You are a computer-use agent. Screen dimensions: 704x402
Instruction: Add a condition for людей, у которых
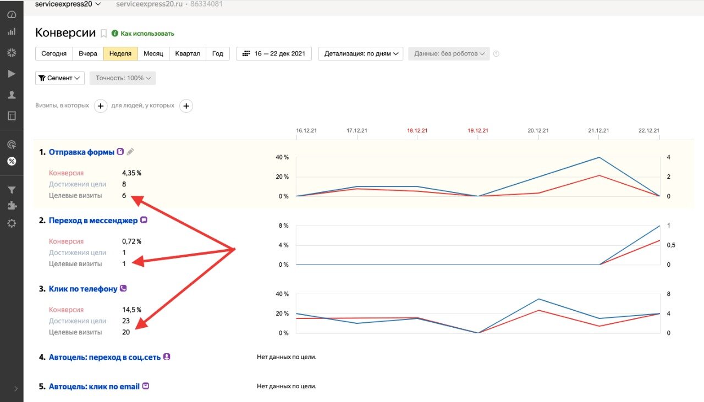click(x=186, y=106)
